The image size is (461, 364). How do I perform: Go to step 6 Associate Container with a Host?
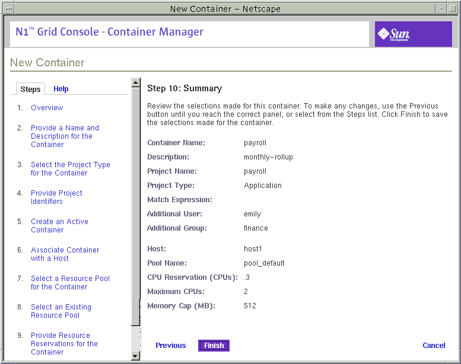click(65, 254)
